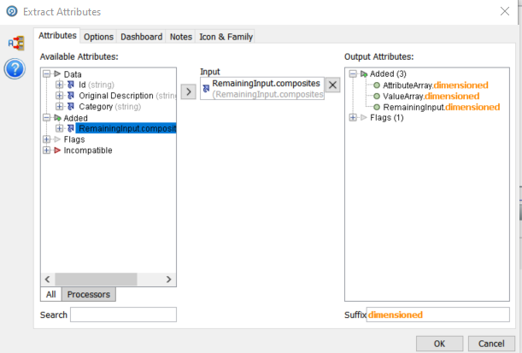
Task: Remove input attribute with the X button
Action: (332, 85)
